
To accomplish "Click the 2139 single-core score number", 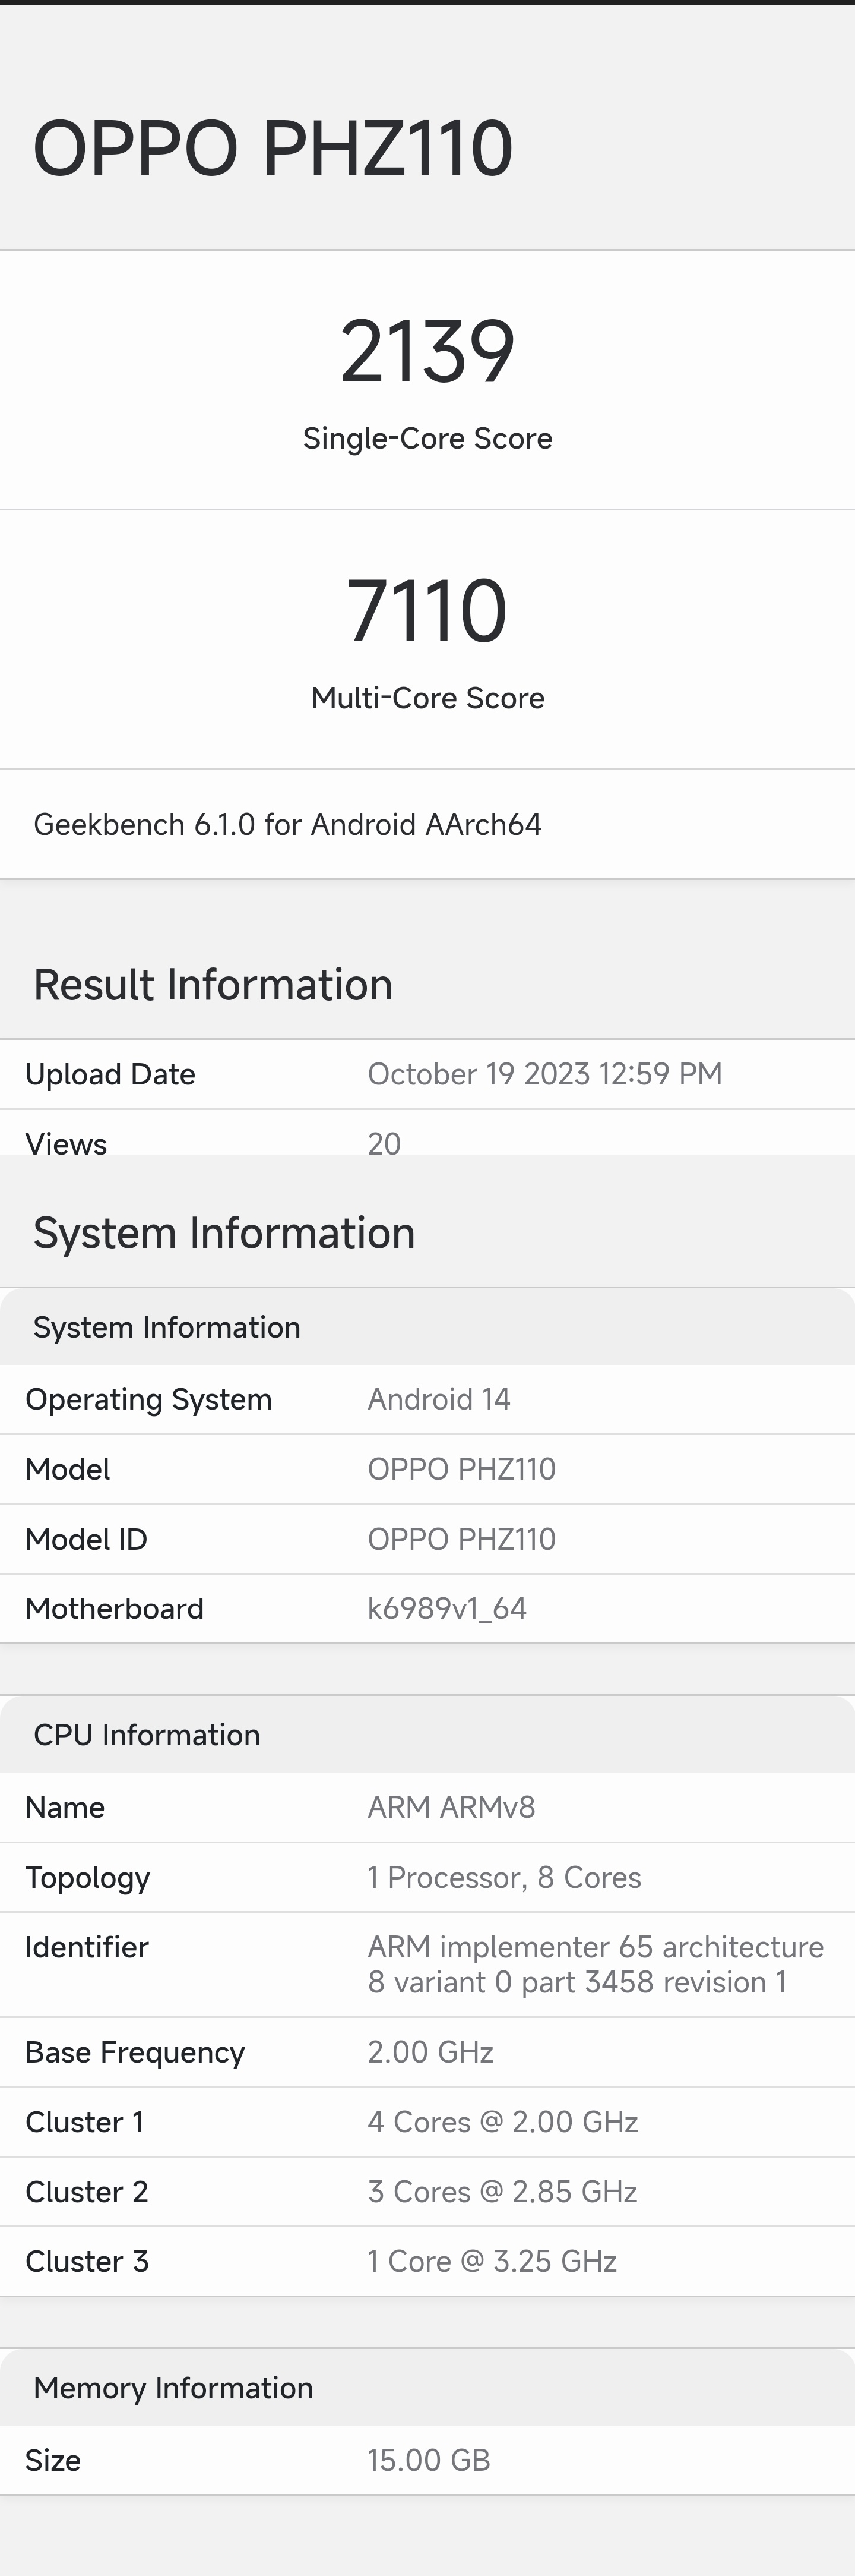I will [x=427, y=352].
